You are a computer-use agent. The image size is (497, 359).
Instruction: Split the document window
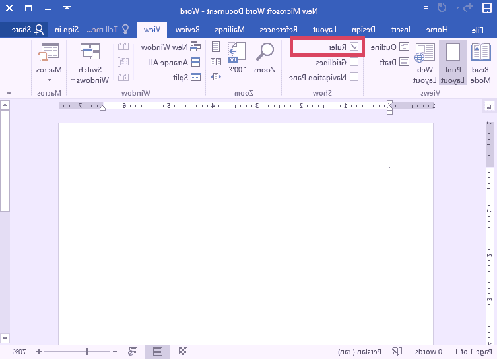point(195,77)
